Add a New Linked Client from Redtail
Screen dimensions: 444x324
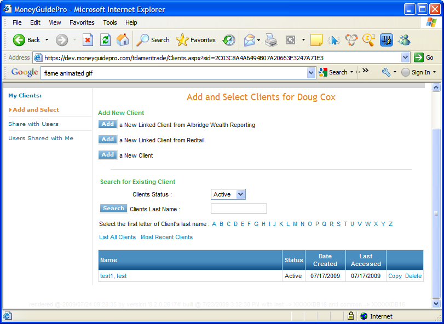[x=108, y=140]
